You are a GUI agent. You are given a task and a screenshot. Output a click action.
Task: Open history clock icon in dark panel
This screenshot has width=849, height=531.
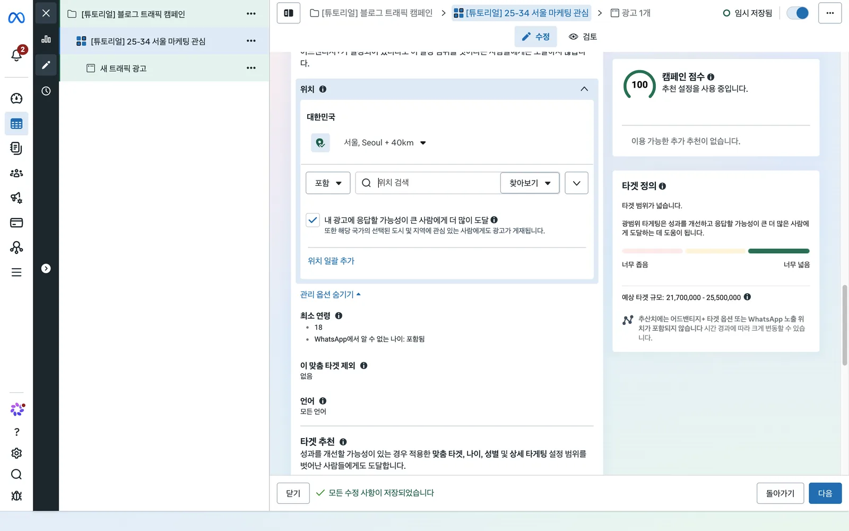[x=46, y=91]
